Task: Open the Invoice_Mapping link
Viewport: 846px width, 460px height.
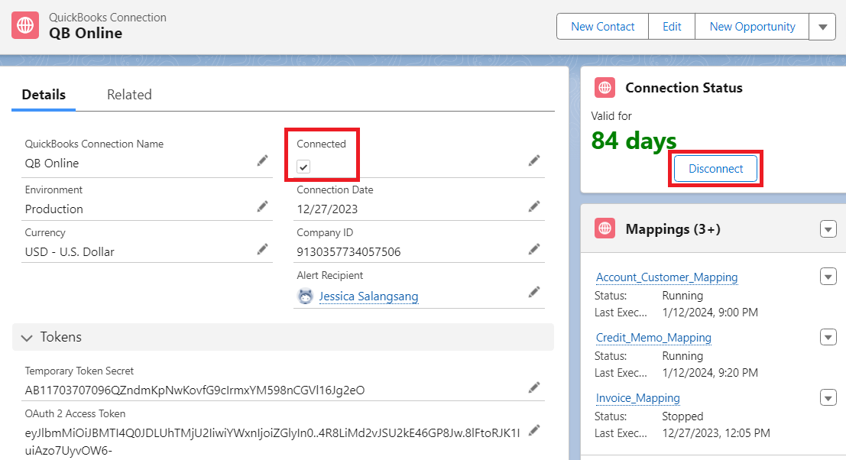Action: click(x=637, y=398)
